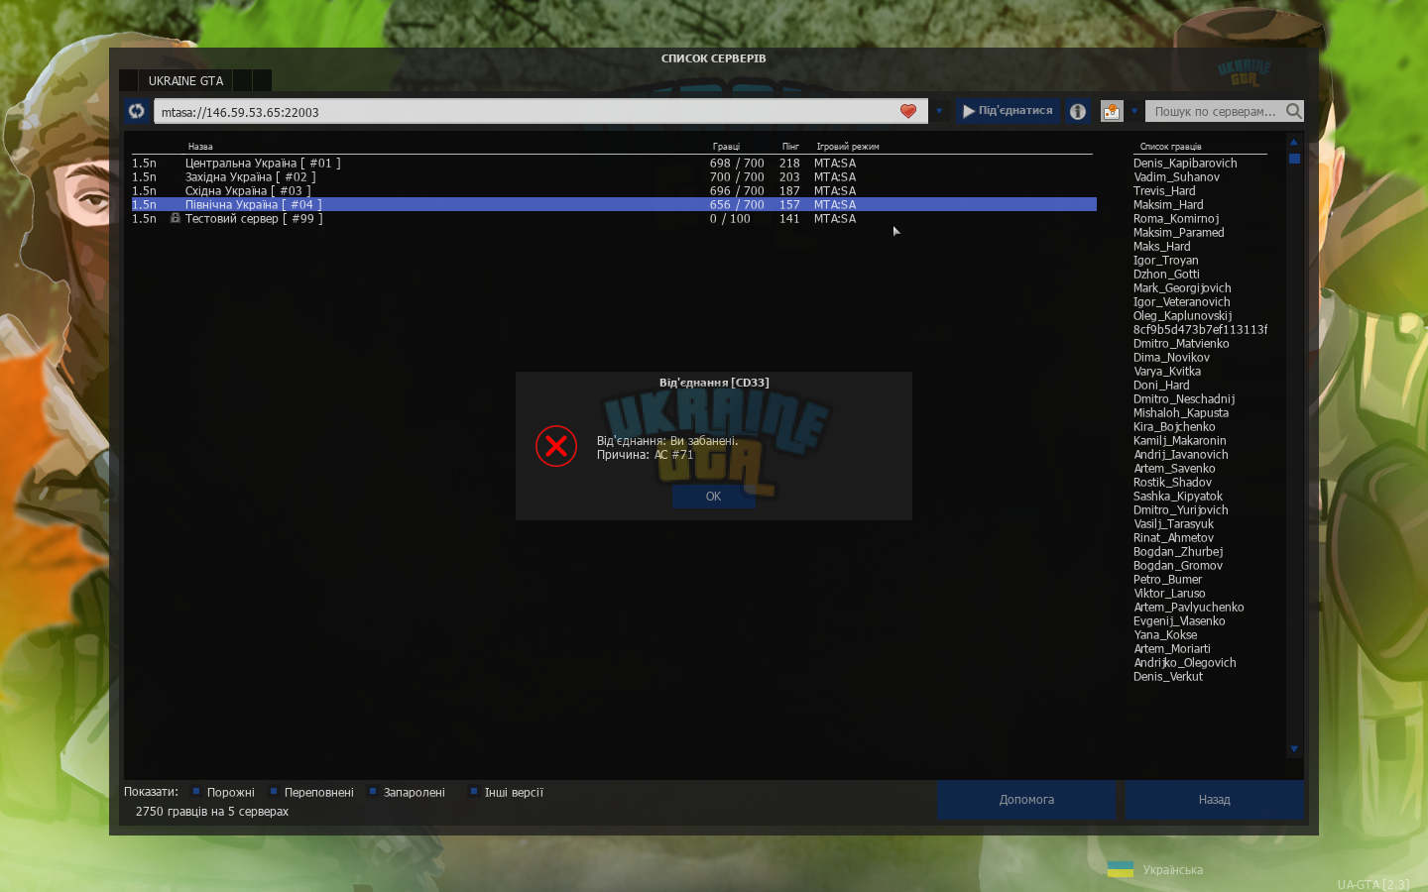Click player Trevis_Hard in player list

pos(1164,190)
